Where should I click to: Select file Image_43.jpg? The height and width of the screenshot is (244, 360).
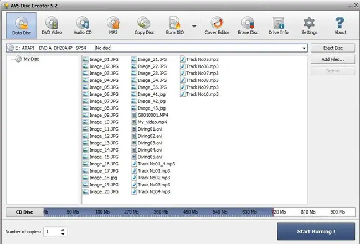pos(148,108)
